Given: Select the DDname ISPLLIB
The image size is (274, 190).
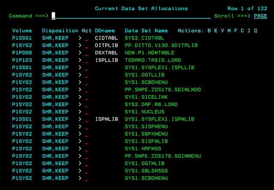Looking at the screenshot, I should pos(107,60).
